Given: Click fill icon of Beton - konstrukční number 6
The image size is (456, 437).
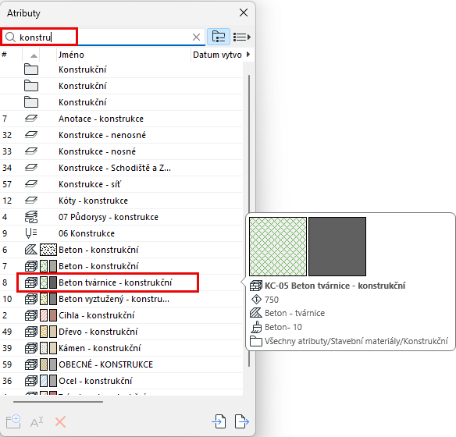Looking at the screenshot, I should click(x=30, y=250).
